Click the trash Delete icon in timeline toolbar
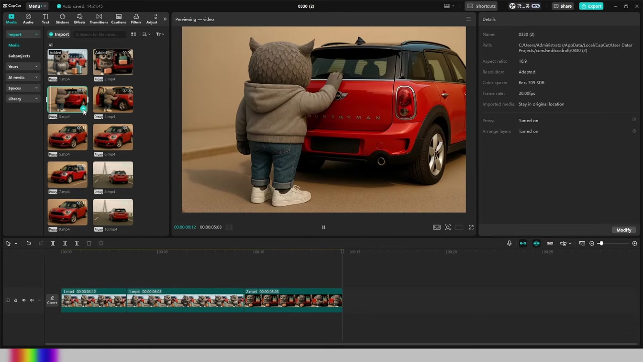The image size is (643, 362). point(89,243)
